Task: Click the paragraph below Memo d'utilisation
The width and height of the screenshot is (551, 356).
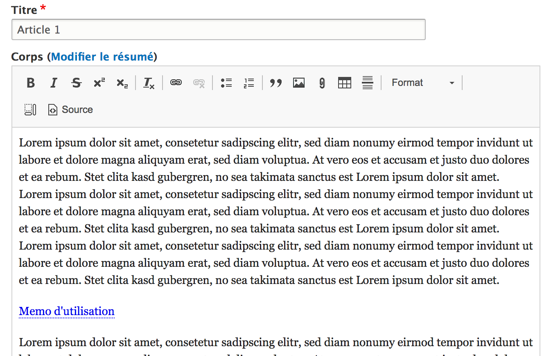Action: click(x=276, y=346)
